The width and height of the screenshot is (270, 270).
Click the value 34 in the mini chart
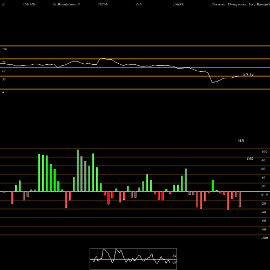pos(174,256)
